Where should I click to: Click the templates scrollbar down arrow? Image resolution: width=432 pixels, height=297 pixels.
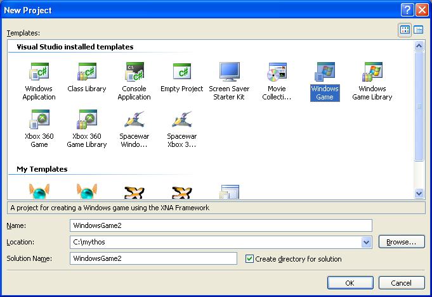(x=419, y=193)
